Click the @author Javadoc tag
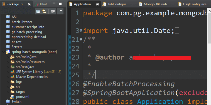211x105 pixels. click(x=110, y=57)
